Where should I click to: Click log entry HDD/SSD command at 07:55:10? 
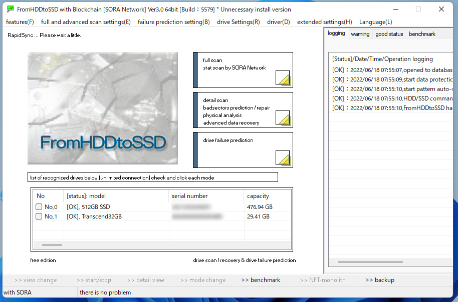point(392,98)
